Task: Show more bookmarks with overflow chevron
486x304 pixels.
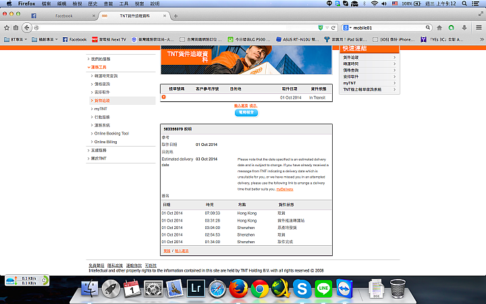Action: (482, 39)
